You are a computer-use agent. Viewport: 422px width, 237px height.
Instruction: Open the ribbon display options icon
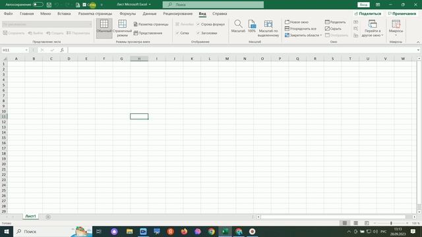[378, 5]
